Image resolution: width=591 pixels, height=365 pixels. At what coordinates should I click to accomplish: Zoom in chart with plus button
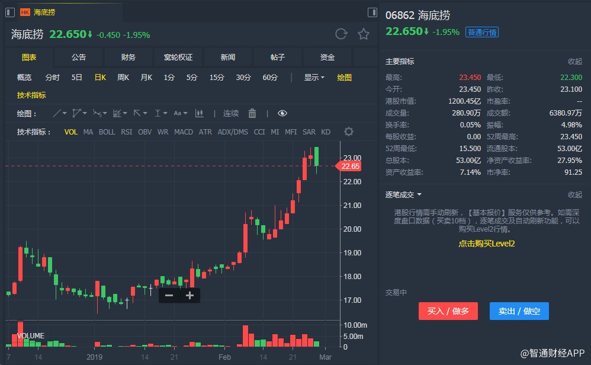tap(189, 295)
